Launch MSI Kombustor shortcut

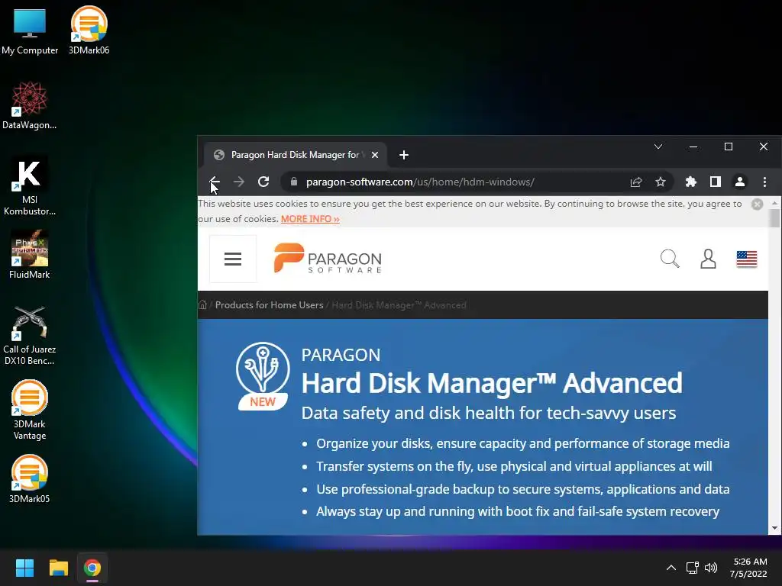click(30, 186)
